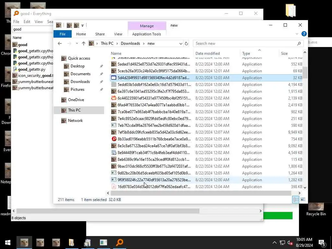Click the Up one level arrow

pyautogui.click(x=84, y=43)
